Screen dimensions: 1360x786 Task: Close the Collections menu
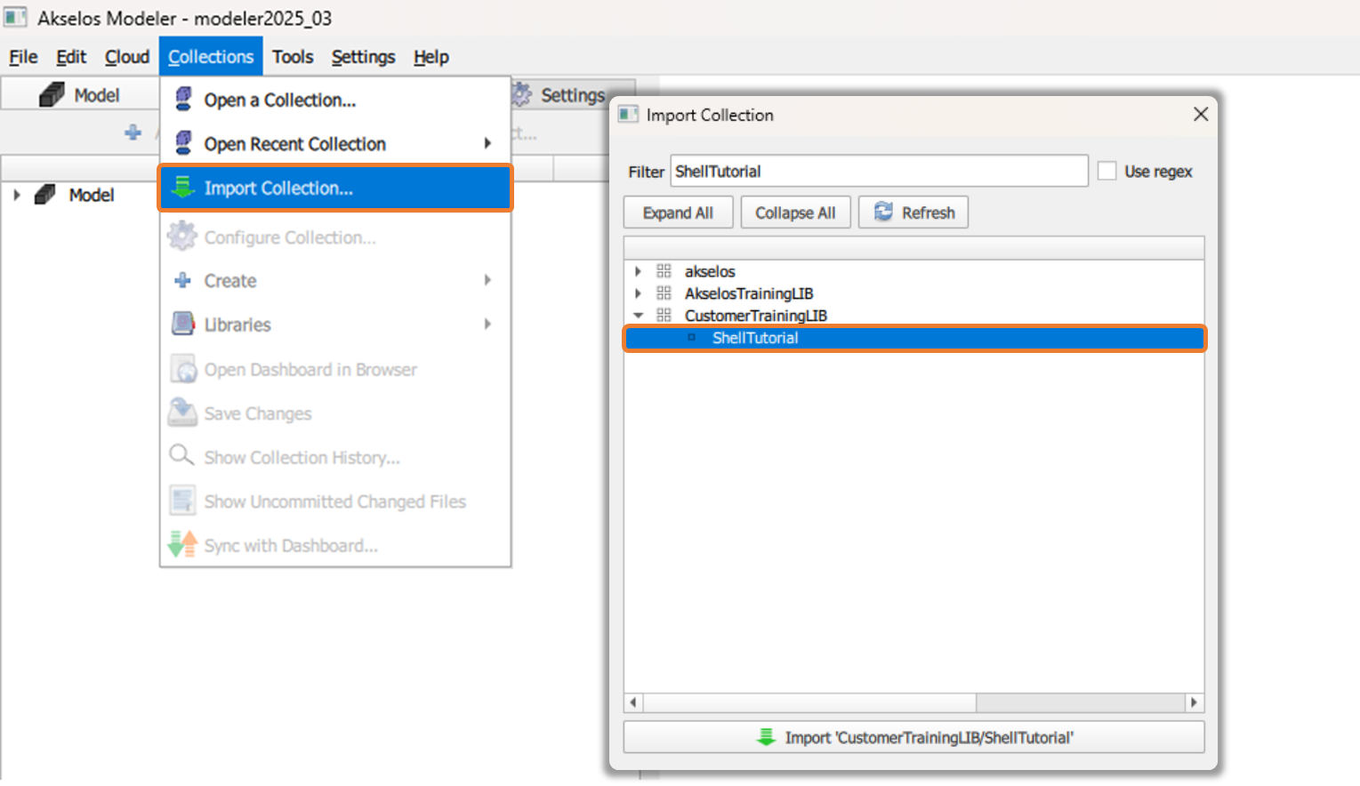coord(211,57)
